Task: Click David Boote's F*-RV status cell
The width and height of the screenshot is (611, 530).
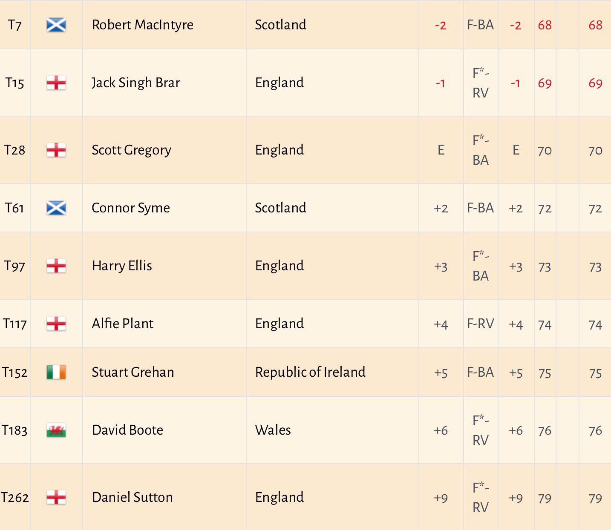Action: (x=480, y=430)
